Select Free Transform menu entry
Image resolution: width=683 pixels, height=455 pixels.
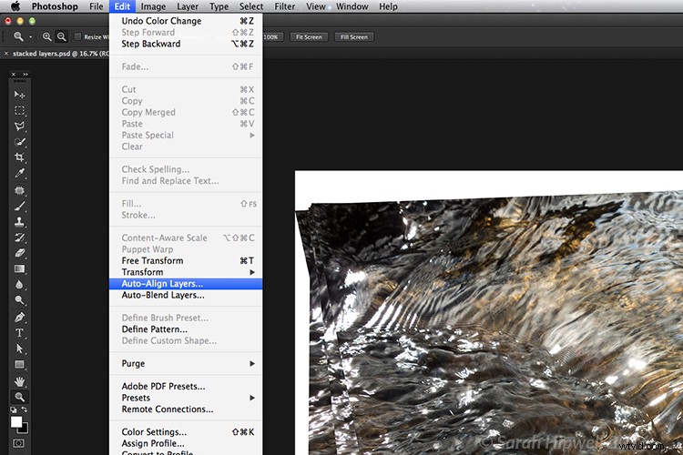[186, 261]
